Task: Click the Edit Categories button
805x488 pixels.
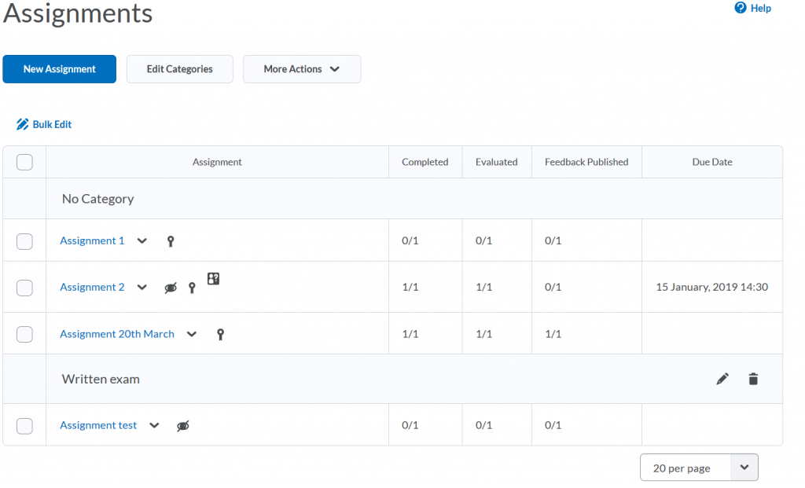Action: [179, 69]
